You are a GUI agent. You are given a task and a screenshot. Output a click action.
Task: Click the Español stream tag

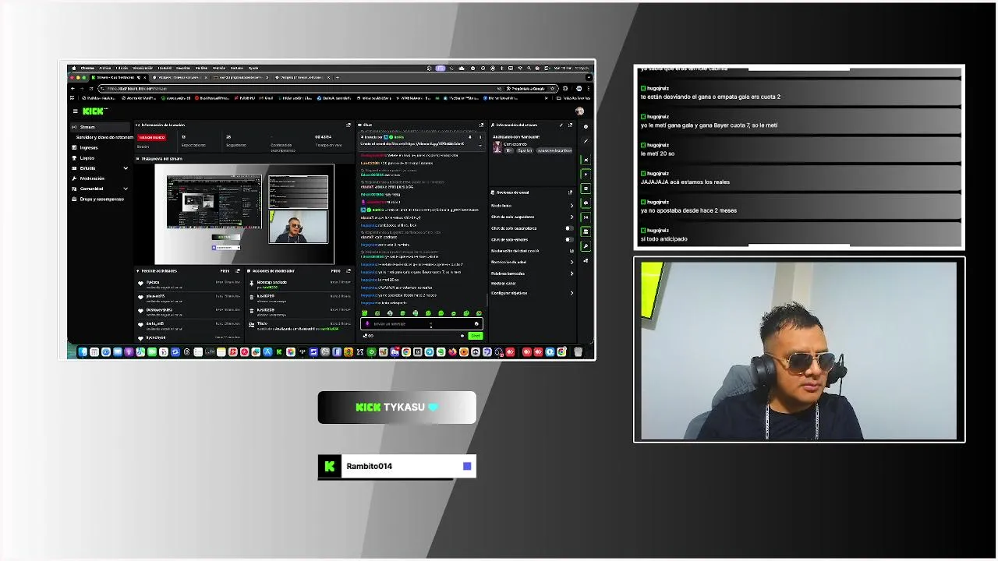click(525, 150)
